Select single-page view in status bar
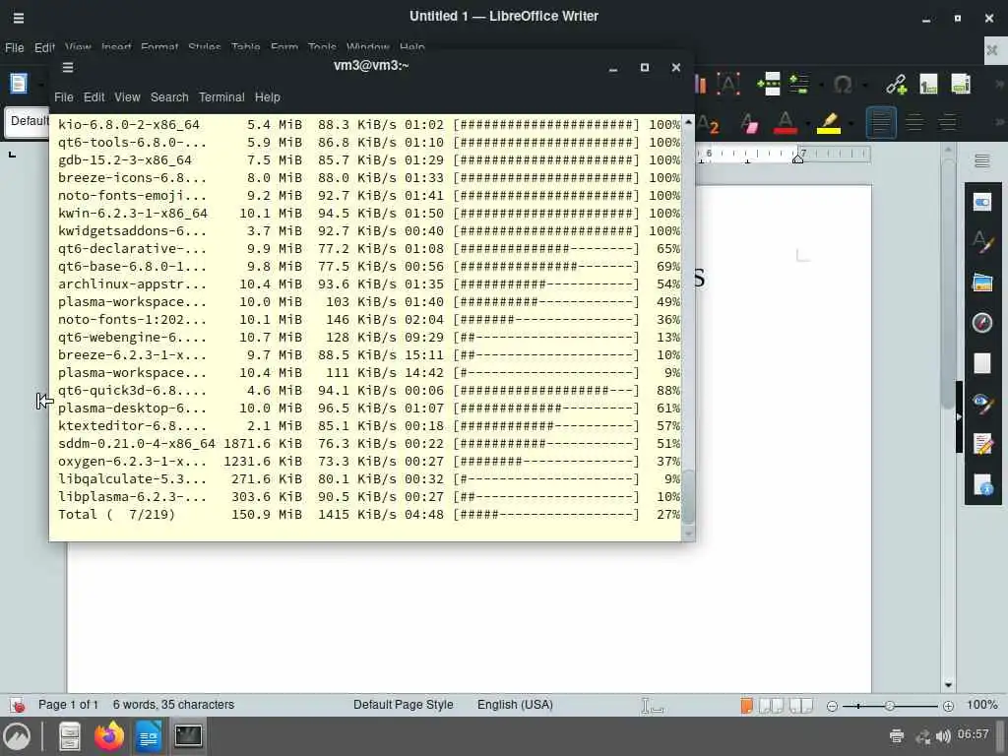 [x=746, y=705]
